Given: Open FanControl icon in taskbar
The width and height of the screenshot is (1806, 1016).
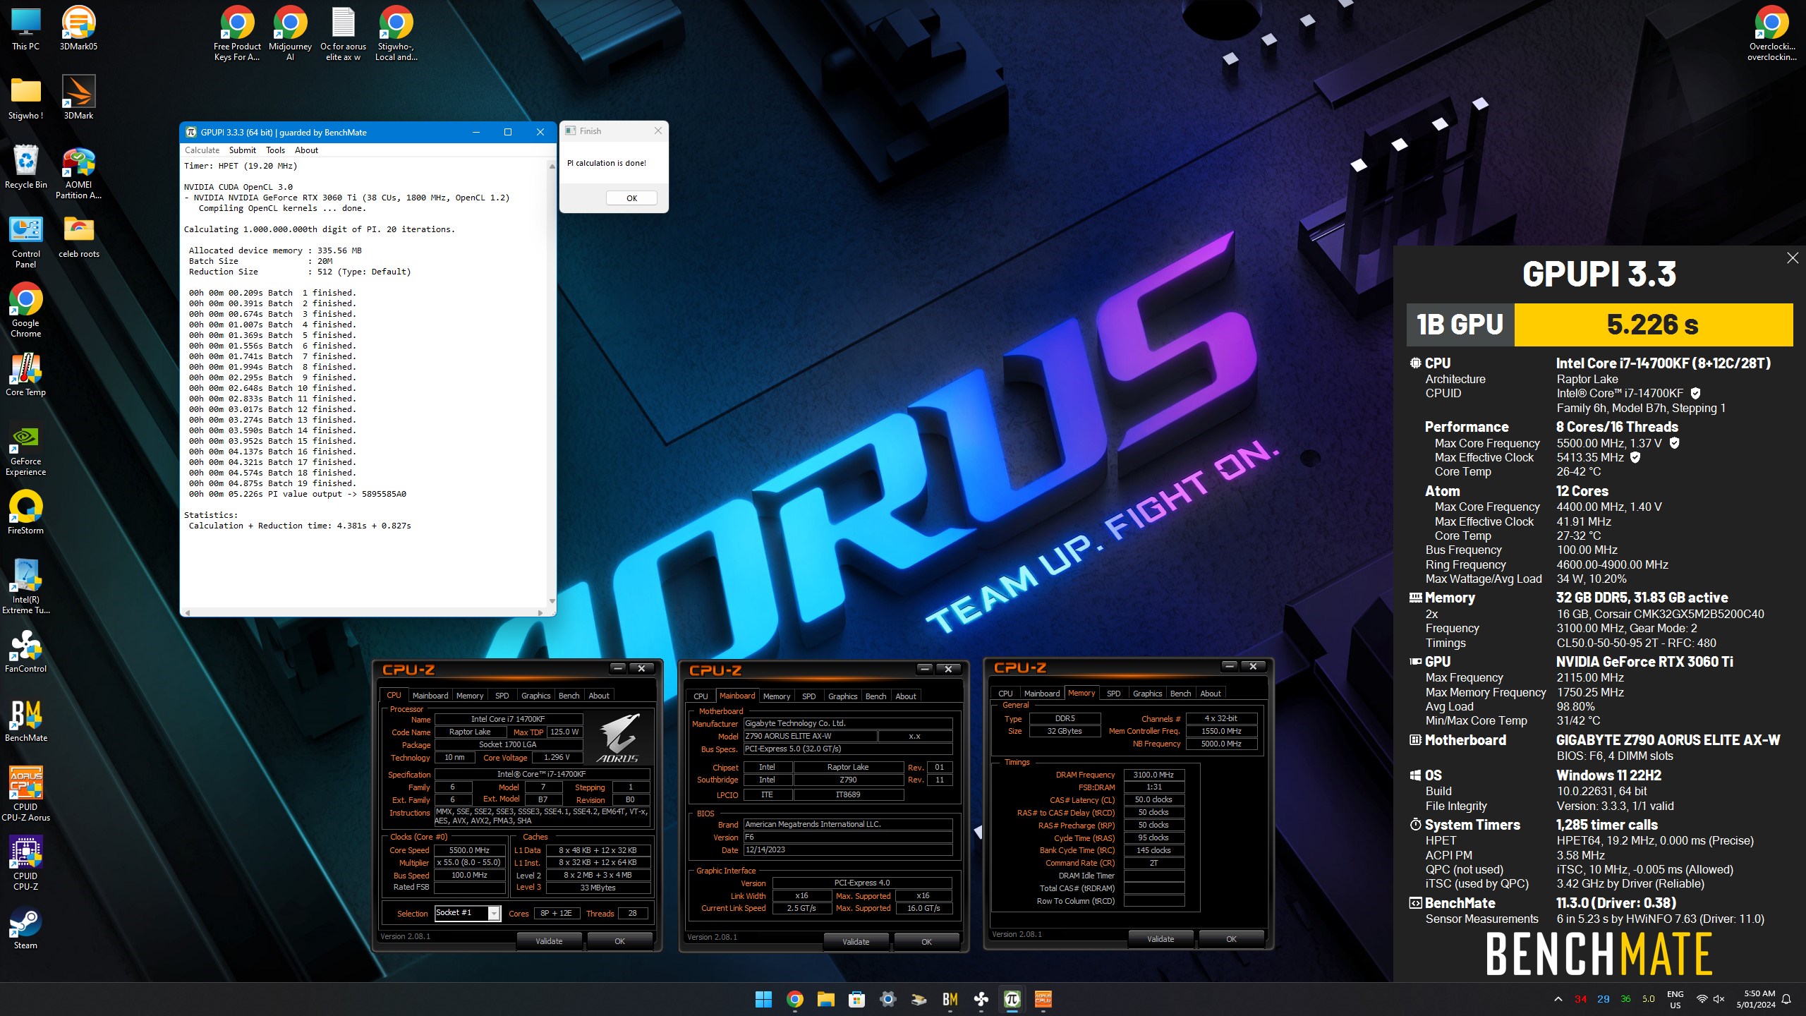Looking at the screenshot, I should (x=981, y=999).
